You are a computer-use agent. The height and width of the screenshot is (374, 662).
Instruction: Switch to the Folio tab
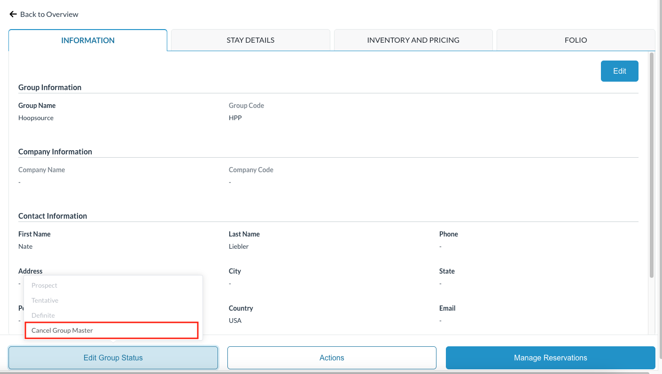tap(575, 40)
